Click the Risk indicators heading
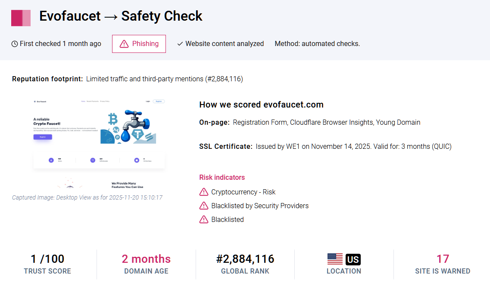The width and height of the screenshot is (490, 283). 222,177
